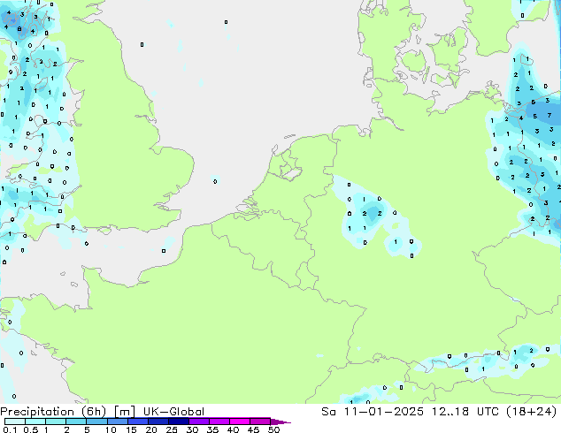Click the 0.5–1 light cyan legend swatch
Screen dimensions: 561x433
tap(35, 422)
